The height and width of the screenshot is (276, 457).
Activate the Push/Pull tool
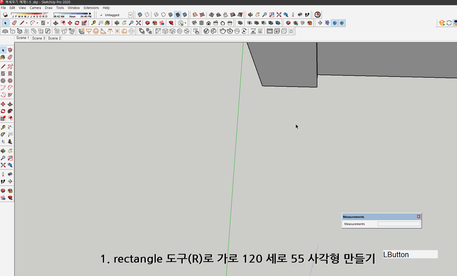tap(10, 104)
